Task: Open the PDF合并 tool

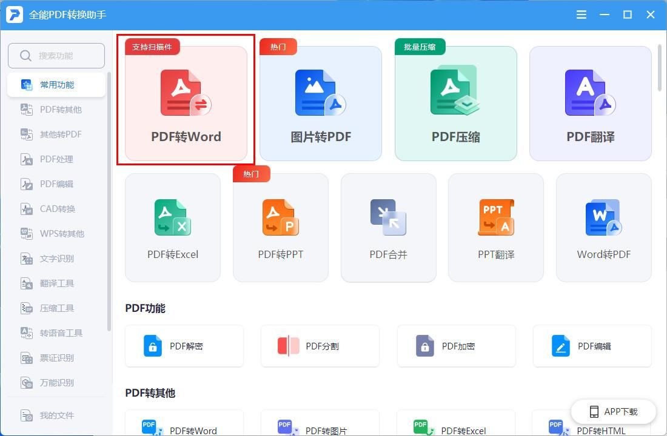Action: point(388,227)
